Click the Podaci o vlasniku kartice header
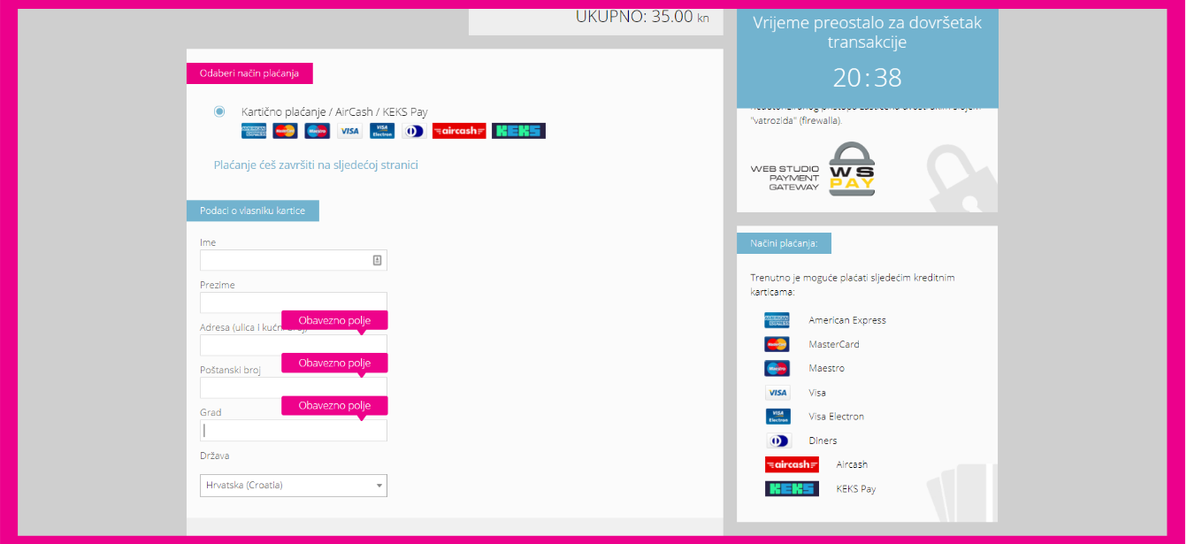Image resolution: width=1187 pixels, height=544 pixels. [252, 211]
